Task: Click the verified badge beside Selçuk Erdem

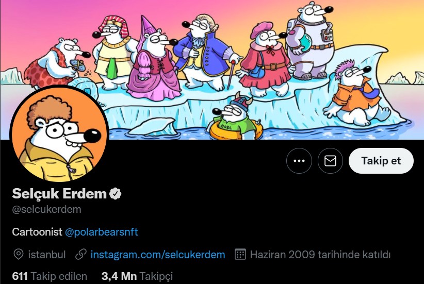Action: tap(115, 194)
